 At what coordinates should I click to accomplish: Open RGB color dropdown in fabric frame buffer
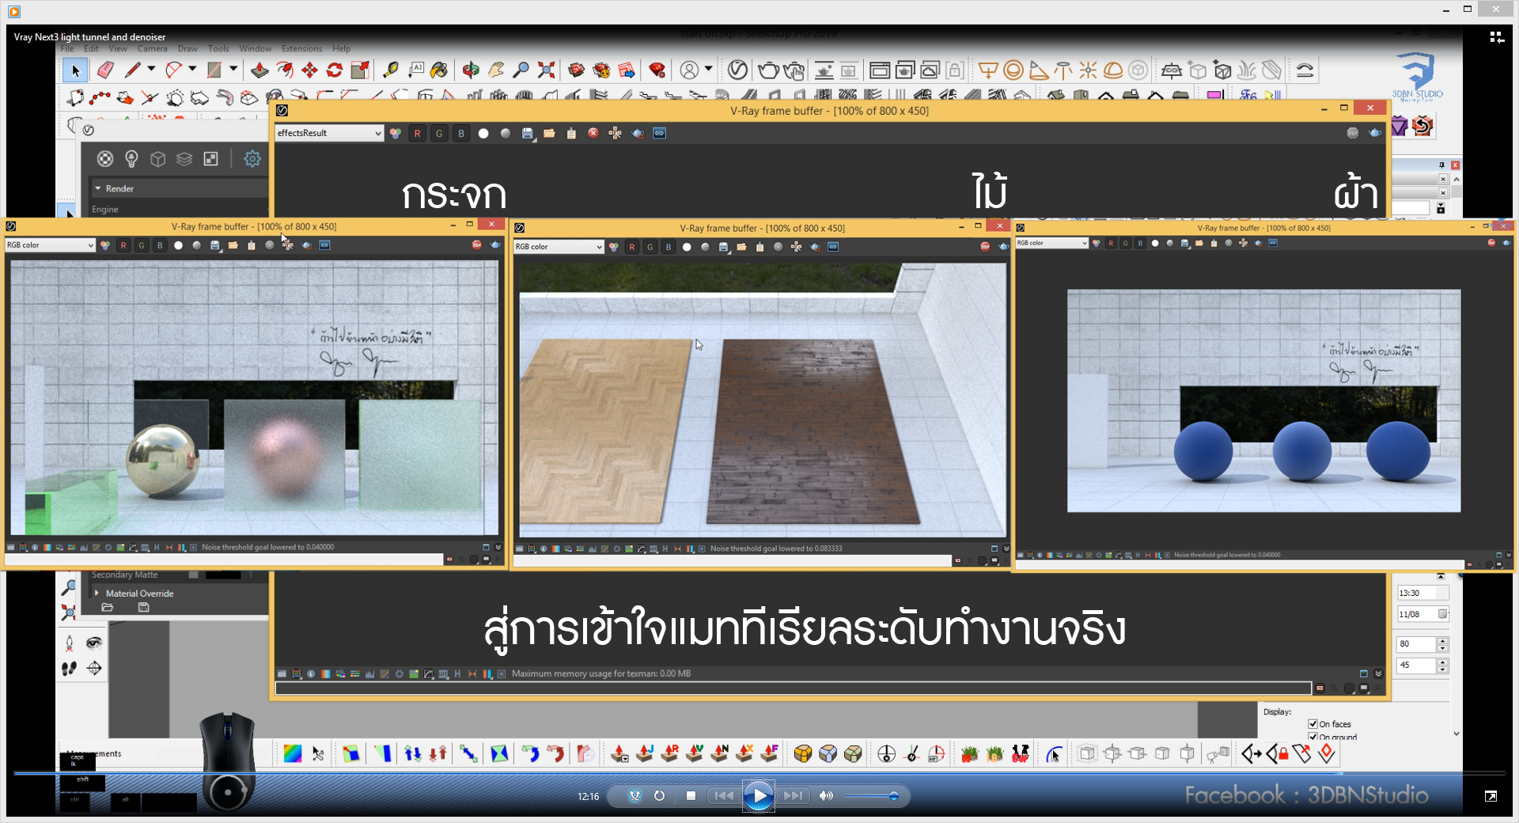[x=1052, y=243]
